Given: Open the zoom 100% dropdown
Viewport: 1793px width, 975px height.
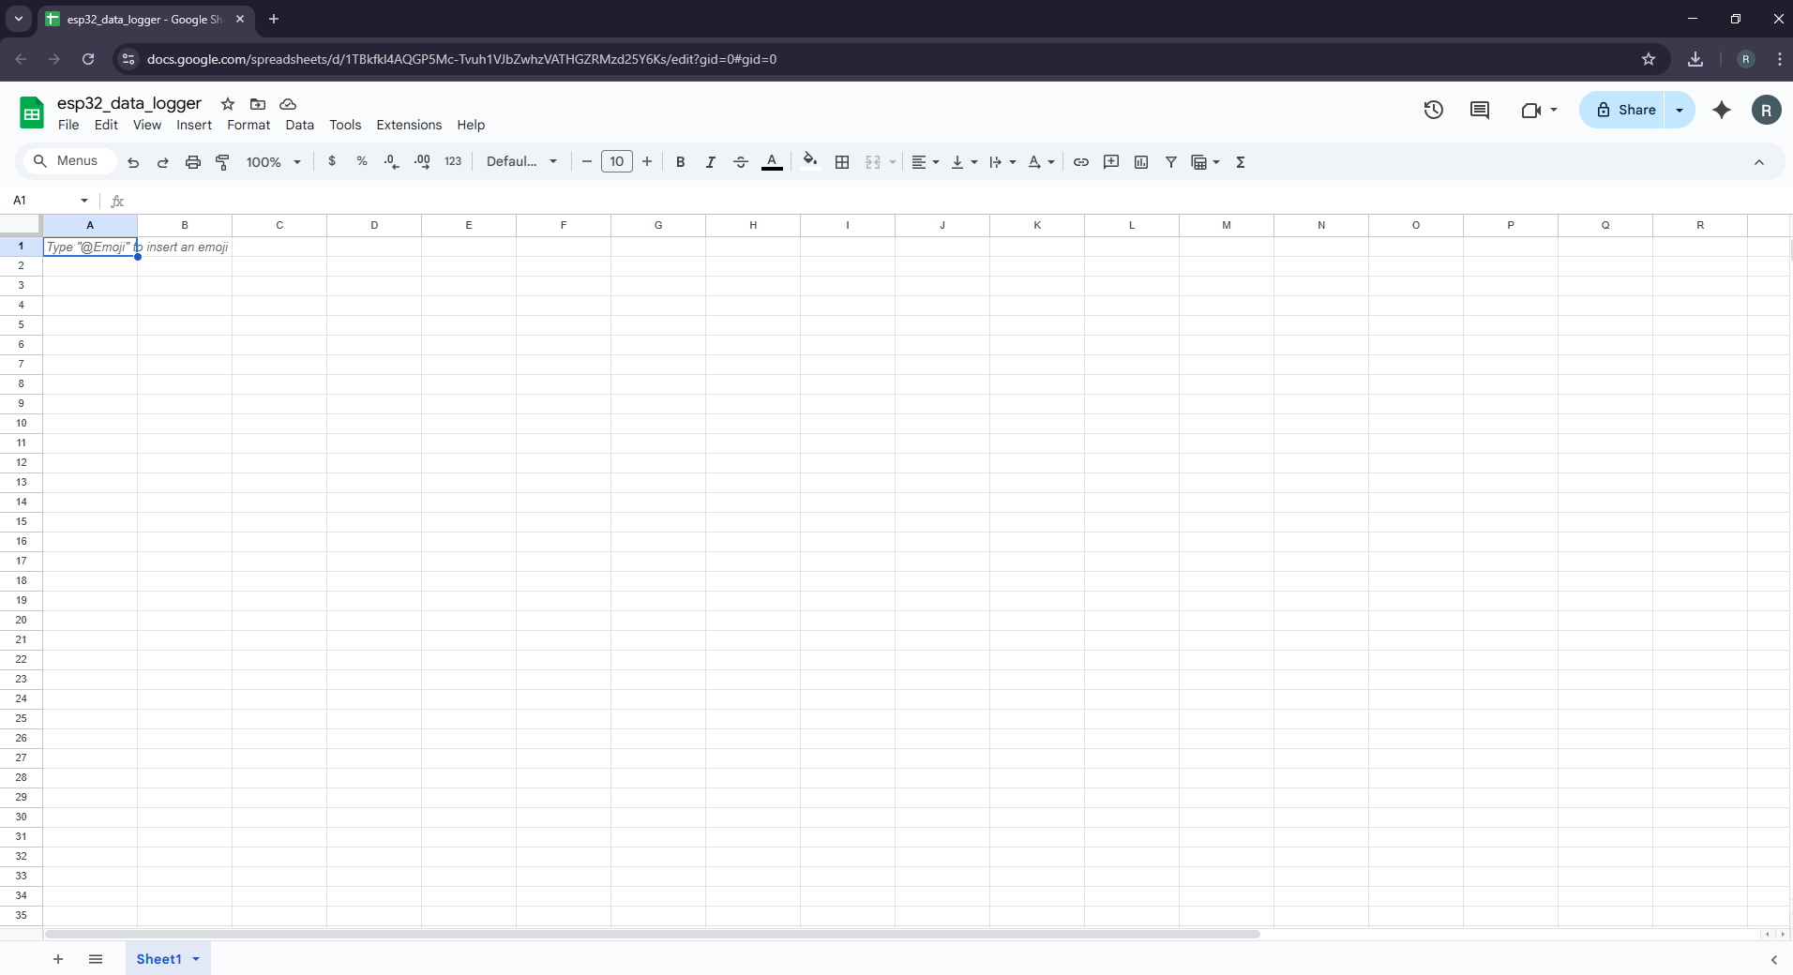Looking at the screenshot, I should coord(273,162).
